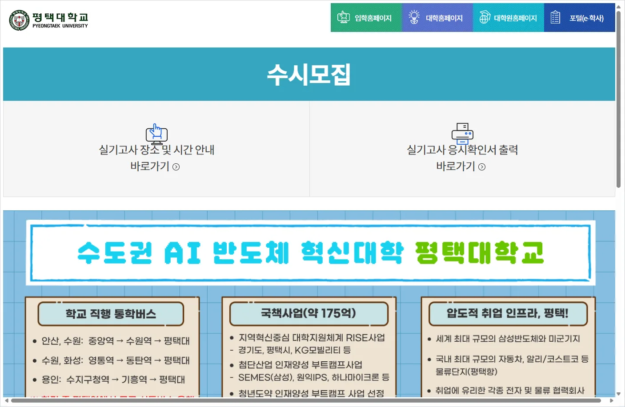The width and height of the screenshot is (625, 407).
Task: Click the scroll-right arrow on the horizontal scrollbar
Action: coord(611,401)
